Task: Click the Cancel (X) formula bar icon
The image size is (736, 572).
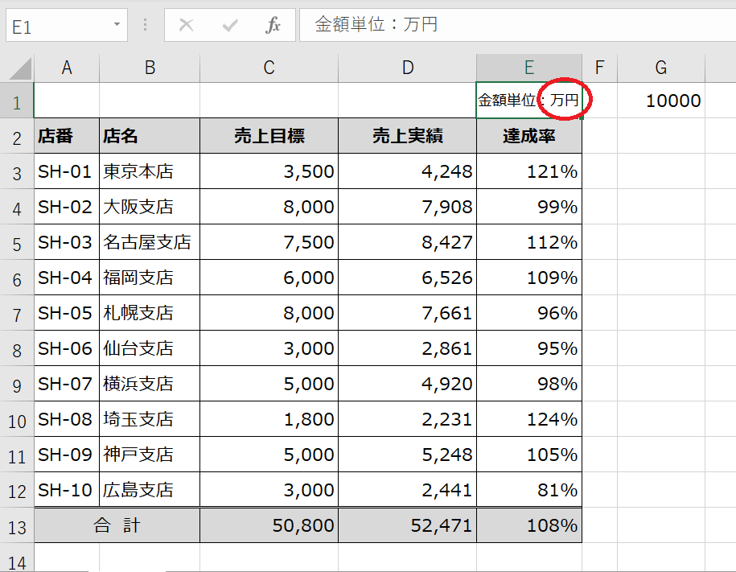Action: 187,25
